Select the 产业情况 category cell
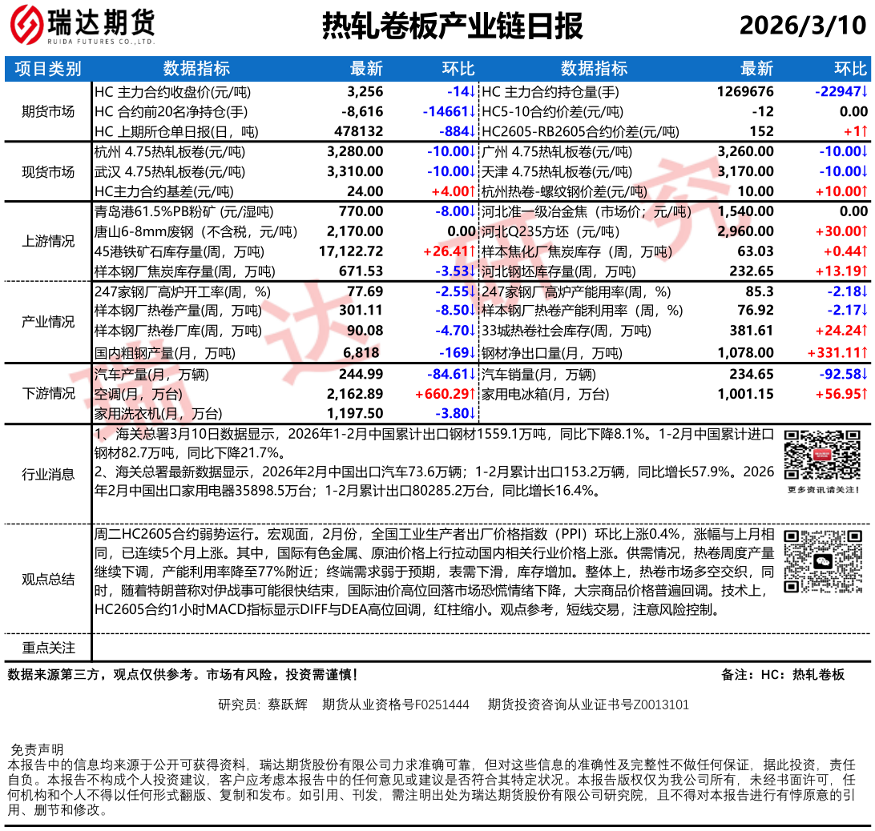This screenshot has height=831, width=875. point(48,322)
